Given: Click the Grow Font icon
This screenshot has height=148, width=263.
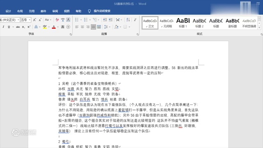Looking at the screenshot, I should (x=35, y=20).
